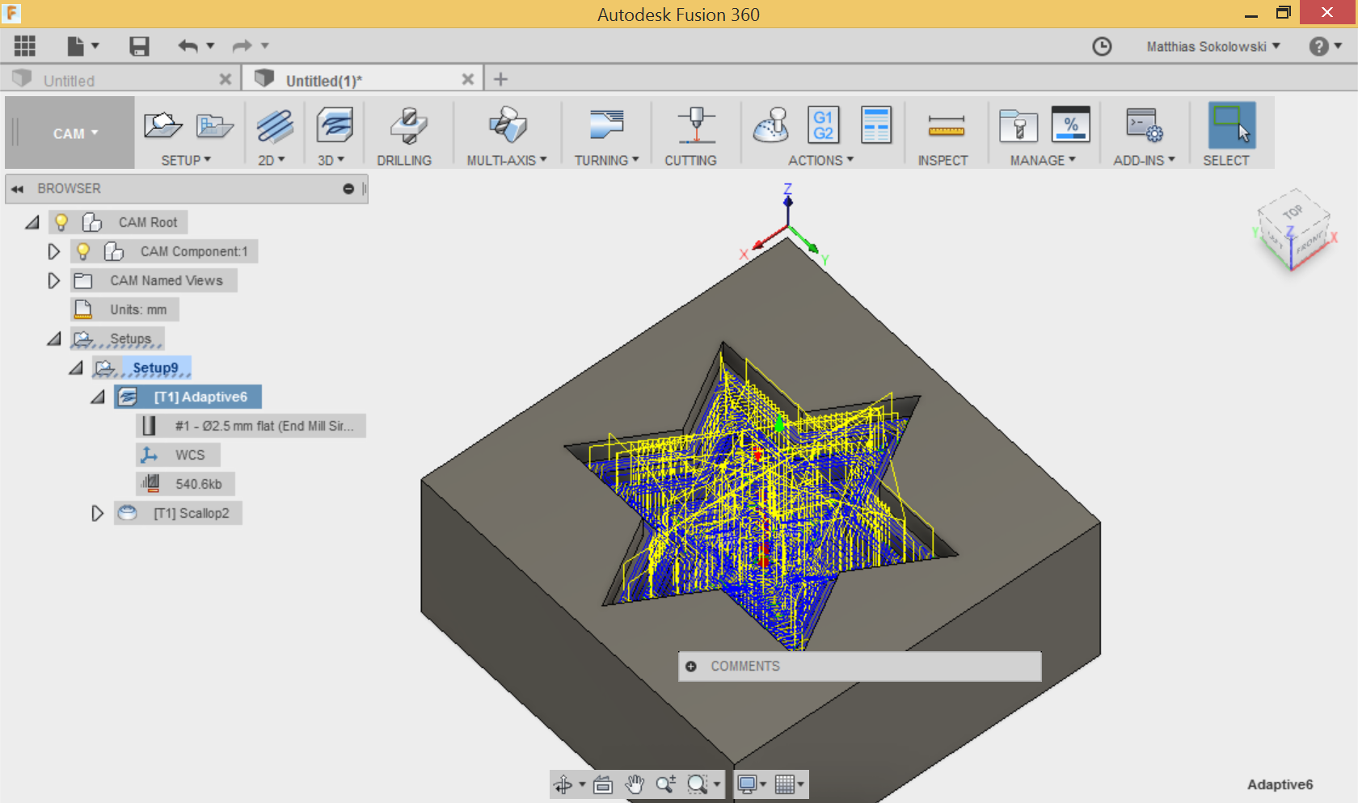This screenshot has height=803, width=1358.
Task: Collapse the Setups node
Action: [x=54, y=338]
